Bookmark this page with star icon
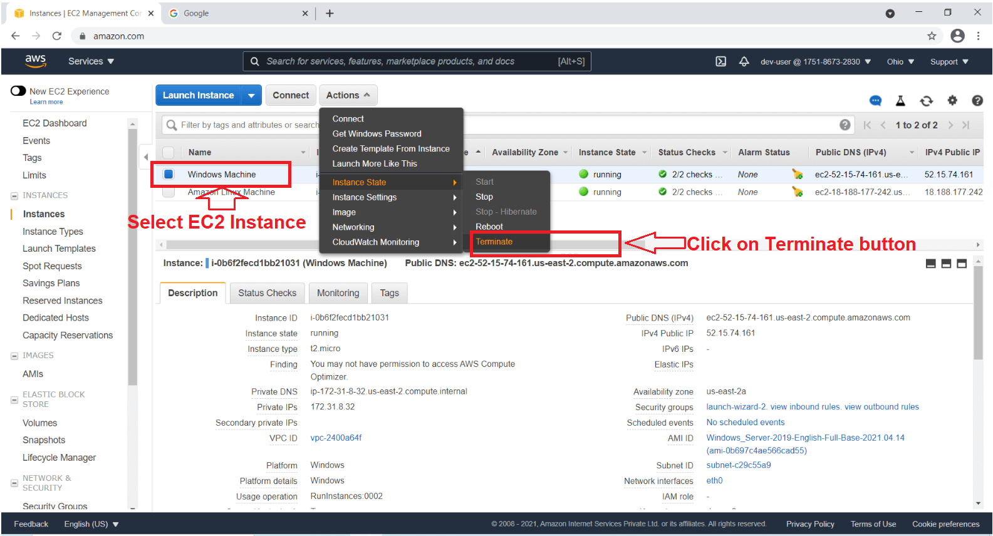 932,36
